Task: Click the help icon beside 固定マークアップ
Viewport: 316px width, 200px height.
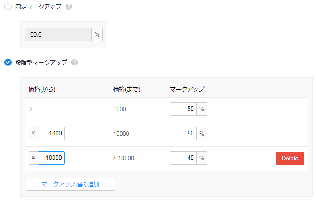Action: (x=69, y=7)
